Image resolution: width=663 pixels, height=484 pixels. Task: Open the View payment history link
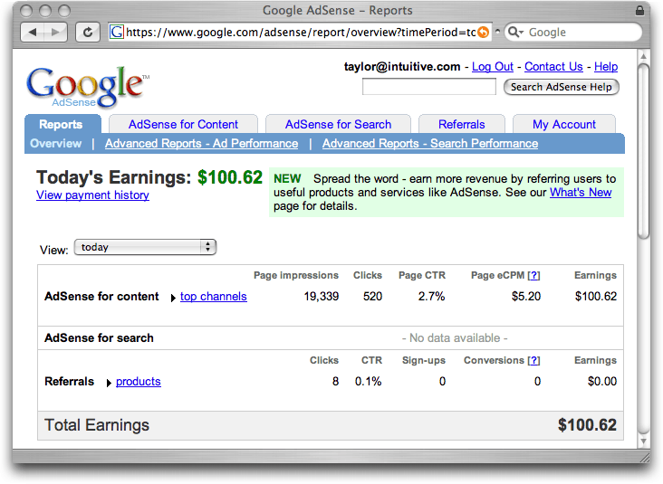(x=92, y=195)
